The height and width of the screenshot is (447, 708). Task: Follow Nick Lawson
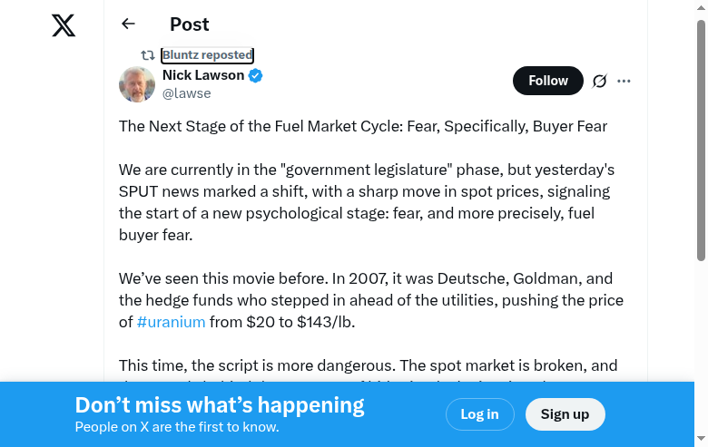coord(547,81)
